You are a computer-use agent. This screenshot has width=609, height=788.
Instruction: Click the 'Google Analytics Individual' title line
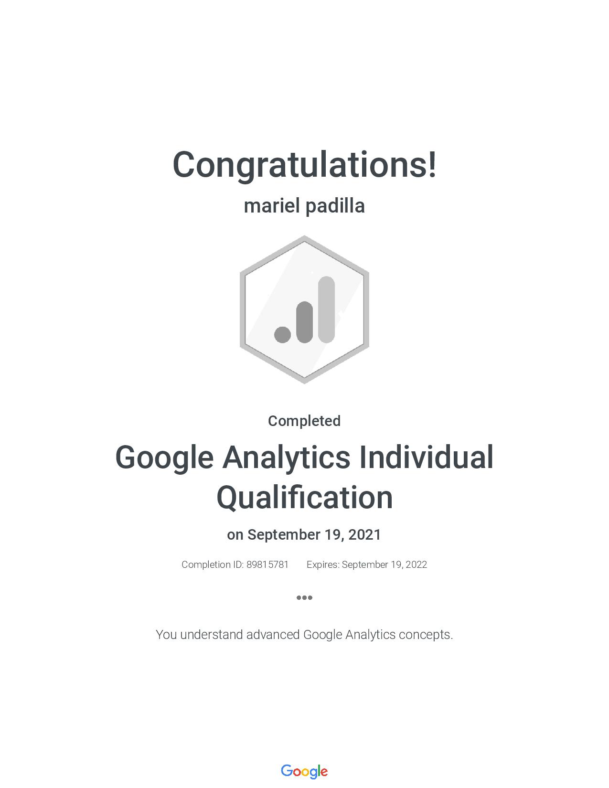point(304,457)
